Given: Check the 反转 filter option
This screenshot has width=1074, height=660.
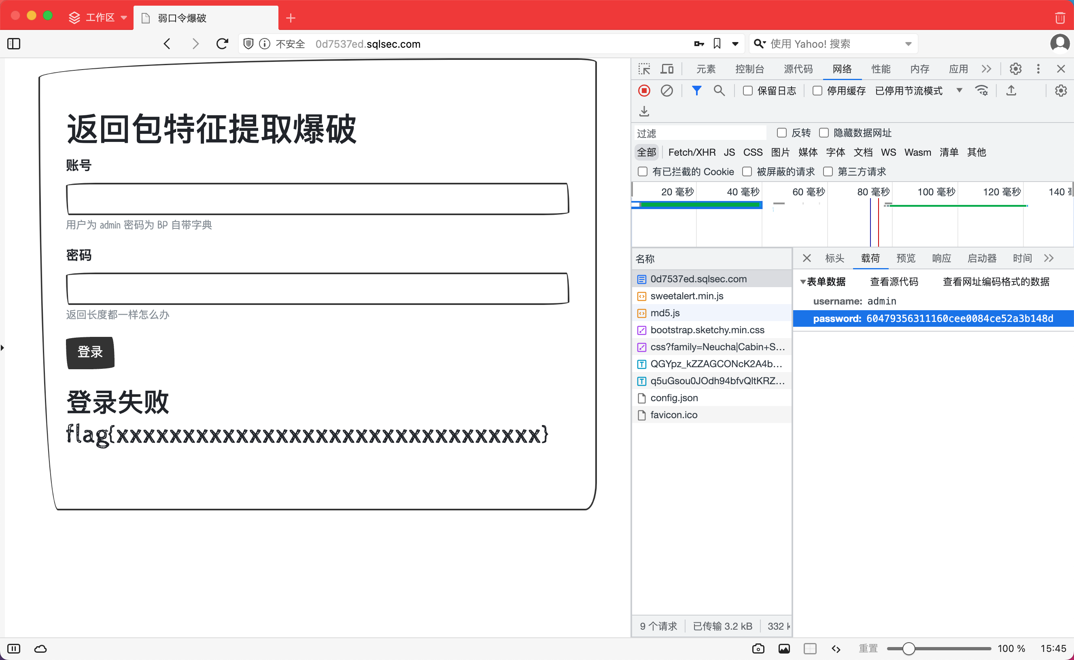Looking at the screenshot, I should coord(782,133).
